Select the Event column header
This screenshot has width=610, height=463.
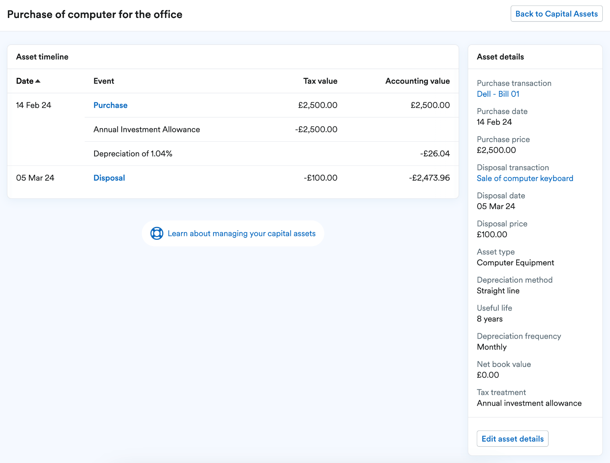tap(104, 81)
